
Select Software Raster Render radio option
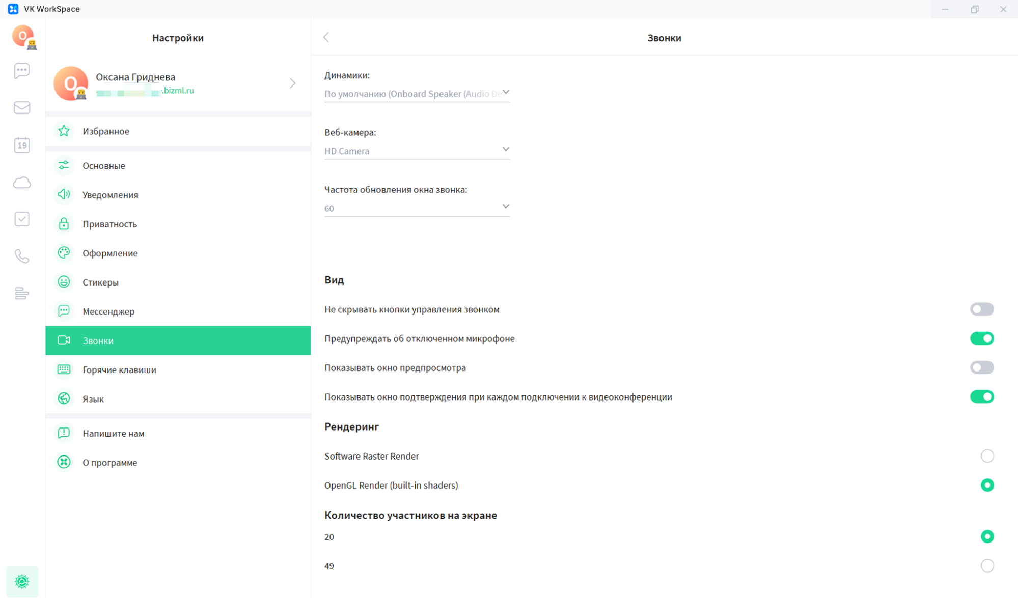tap(987, 456)
